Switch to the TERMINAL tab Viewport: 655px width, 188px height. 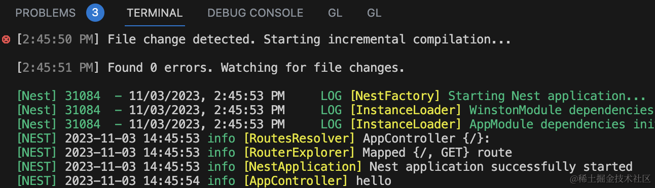(155, 13)
